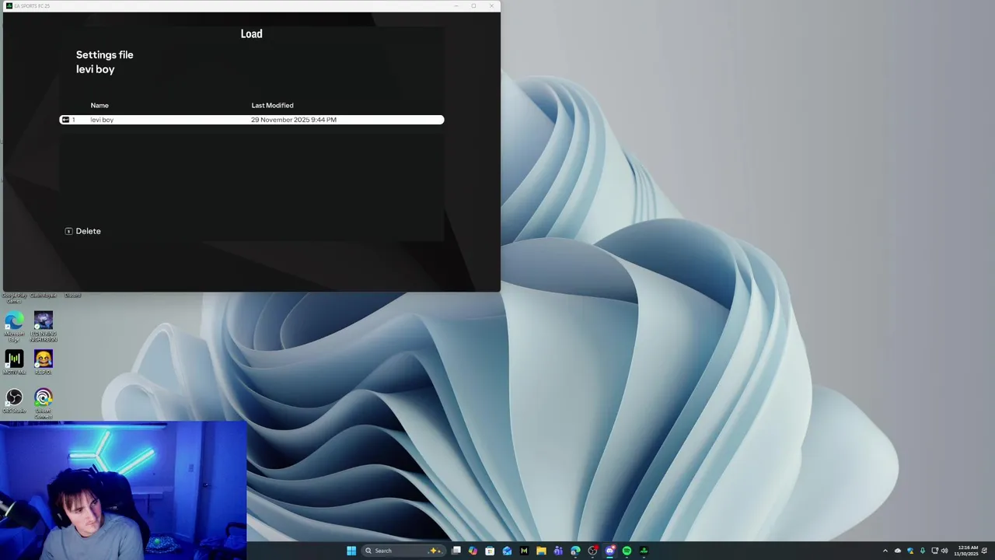Image resolution: width=995 pixels, height=560 pixels.
Task: Show hidden system tray icons
Action: (885, 551)
